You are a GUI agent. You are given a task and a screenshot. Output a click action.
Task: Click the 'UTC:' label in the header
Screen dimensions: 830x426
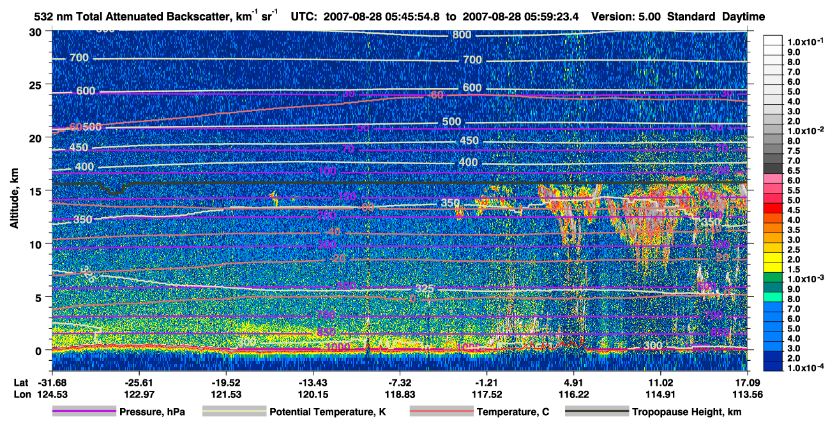click(x=303, y=17)
